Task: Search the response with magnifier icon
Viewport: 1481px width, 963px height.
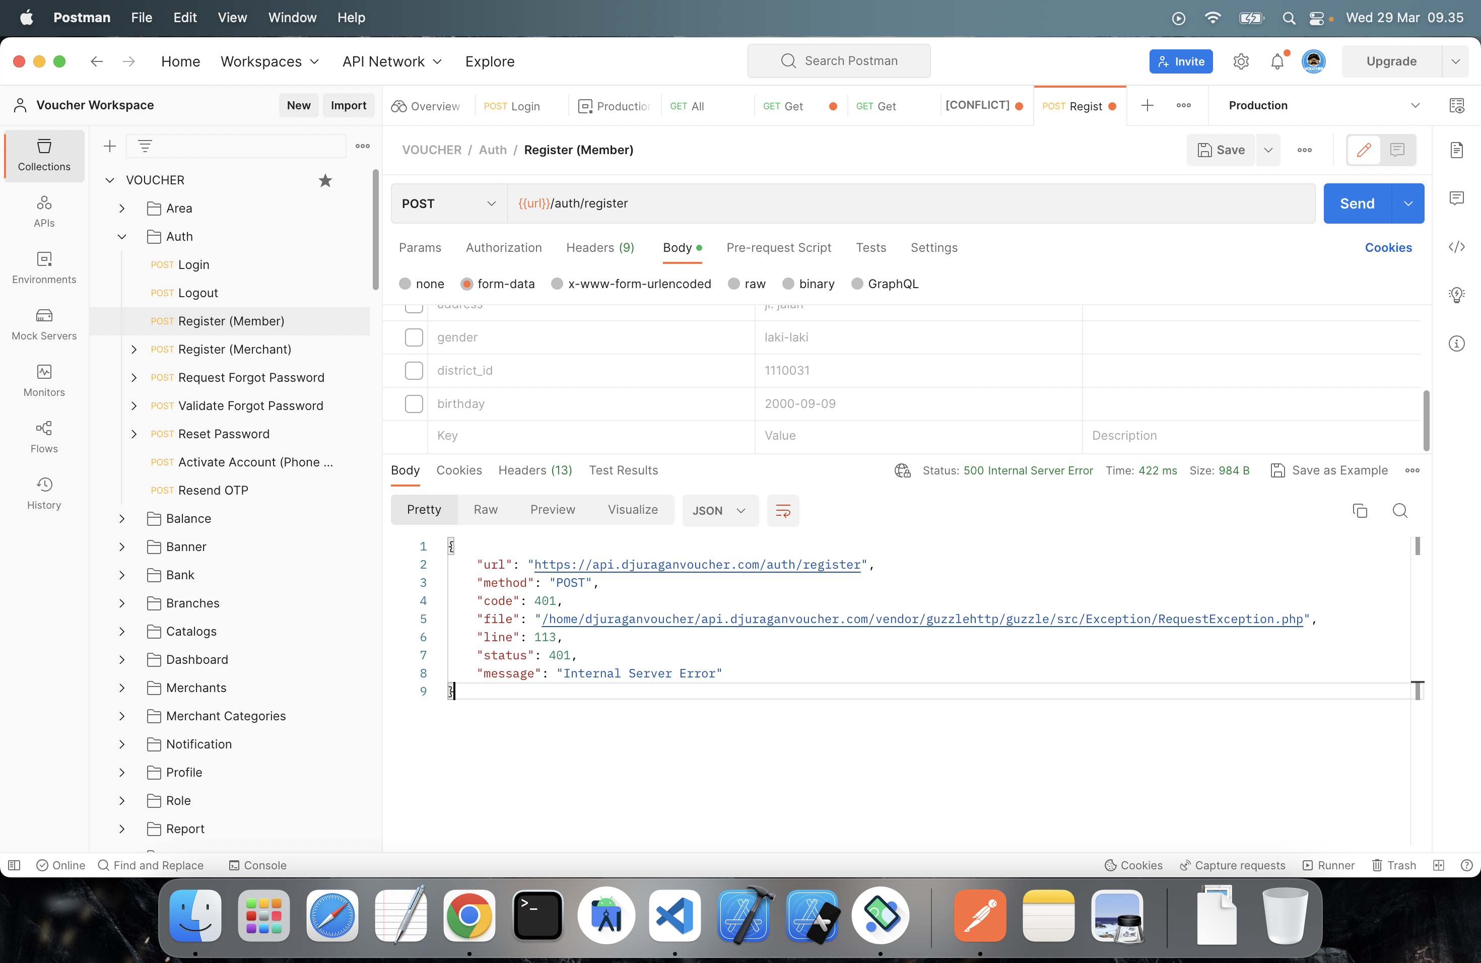Action: tap(1400, 511)
